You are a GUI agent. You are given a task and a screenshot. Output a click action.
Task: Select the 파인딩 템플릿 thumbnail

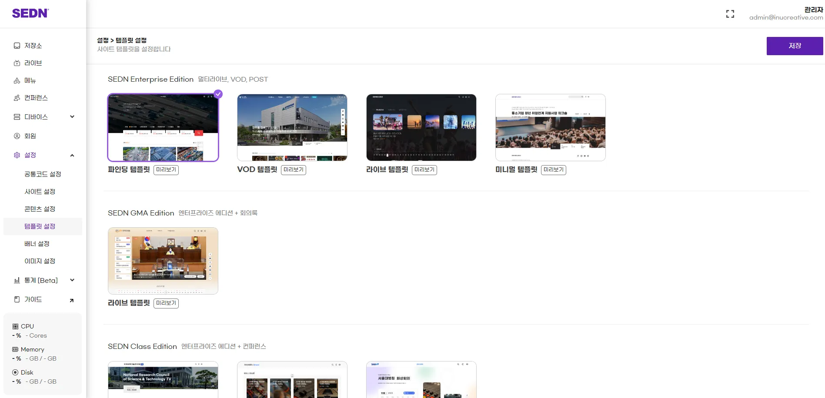click(163, 128)
